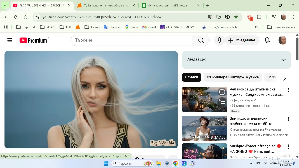Click the search magnifier button
299x168 pixels.
pyautogui.click(x=201, y=40)
